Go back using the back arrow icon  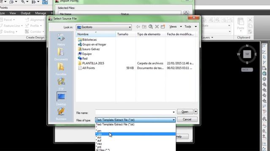click(138, 27)
